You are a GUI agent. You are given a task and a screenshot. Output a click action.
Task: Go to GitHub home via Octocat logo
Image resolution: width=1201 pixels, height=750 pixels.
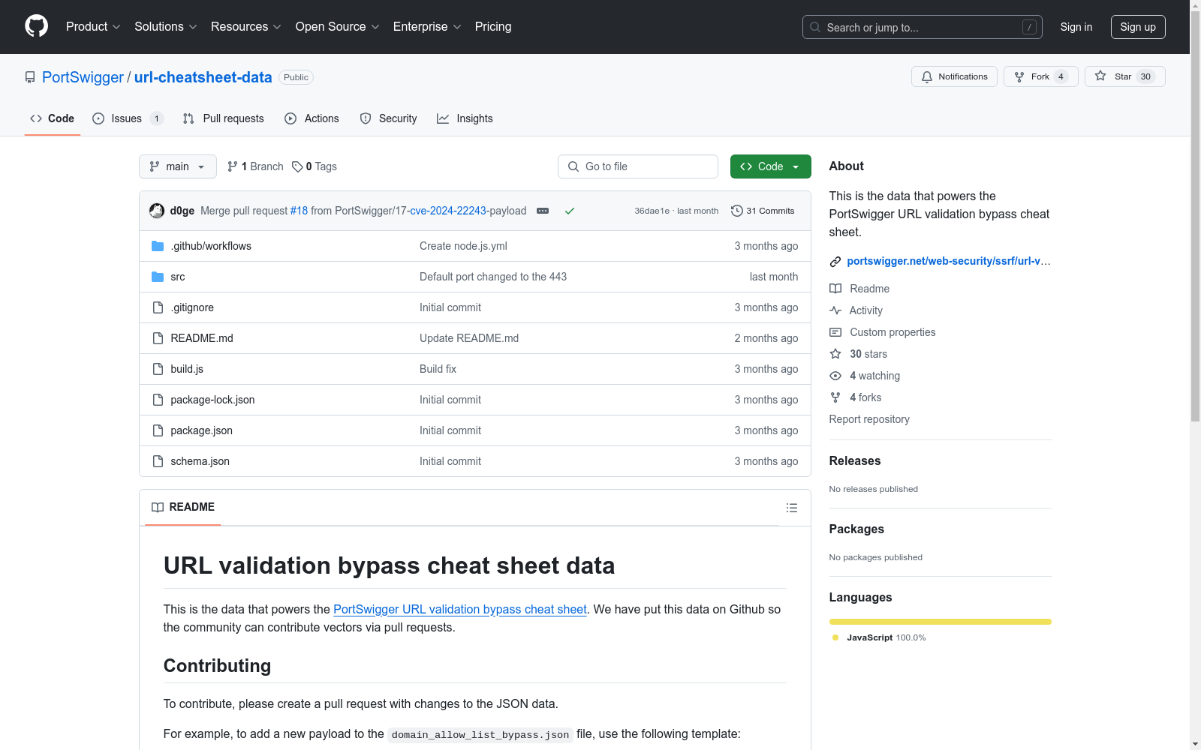point(36,26)
